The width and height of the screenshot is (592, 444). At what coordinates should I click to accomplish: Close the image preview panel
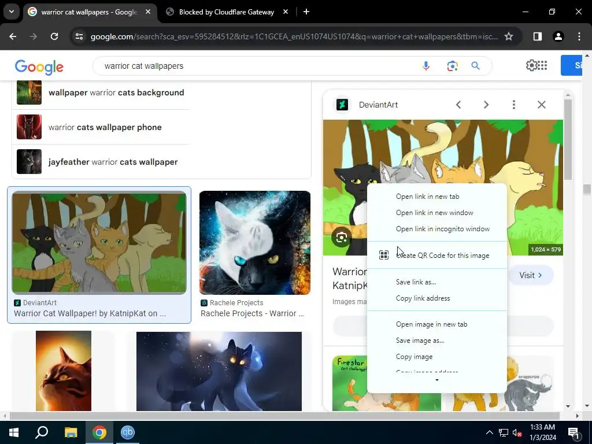coord(542,105)
